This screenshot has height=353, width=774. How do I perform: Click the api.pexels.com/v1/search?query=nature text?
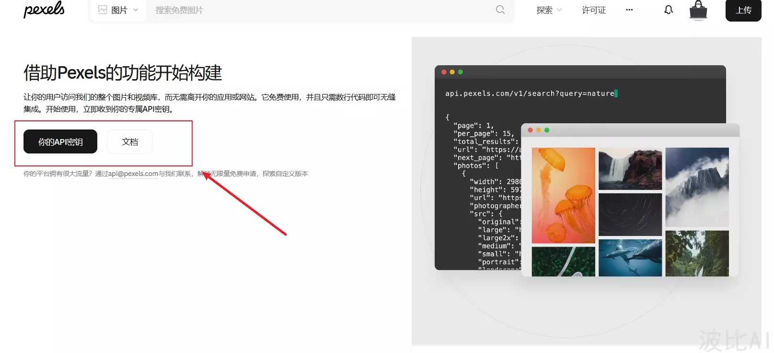530,94
